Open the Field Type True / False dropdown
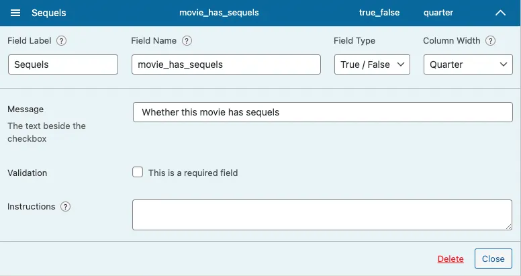521x276 pixels. click(372, 64)
